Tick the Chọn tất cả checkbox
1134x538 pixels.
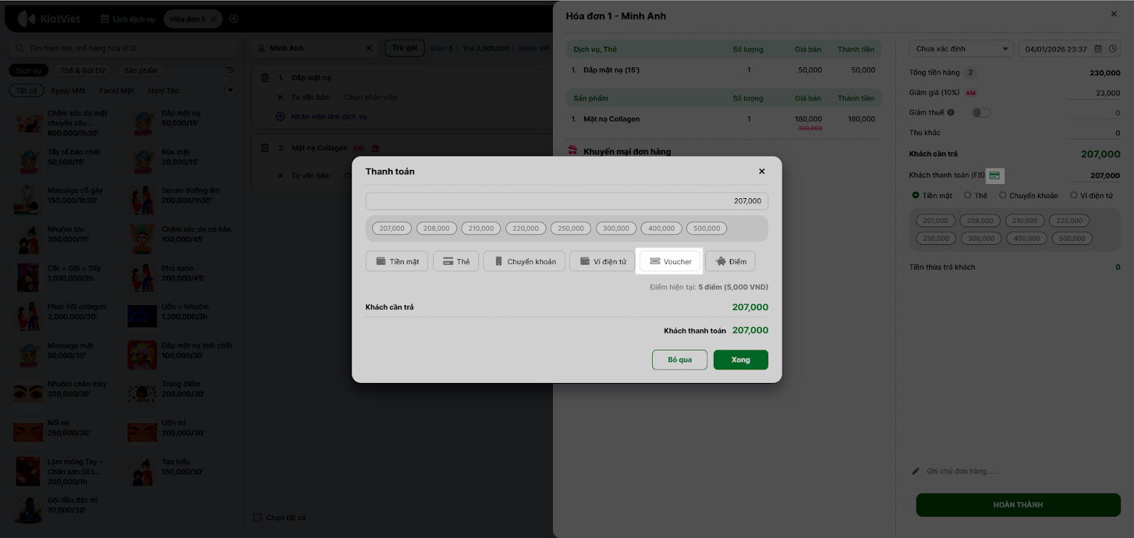(258, 517)
